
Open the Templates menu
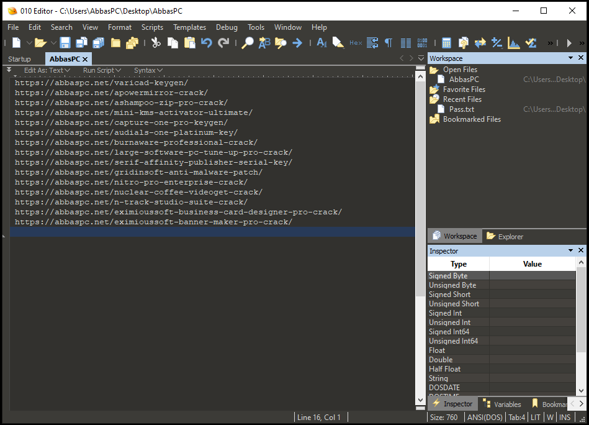pyautogui.click(x=189, y=27)
